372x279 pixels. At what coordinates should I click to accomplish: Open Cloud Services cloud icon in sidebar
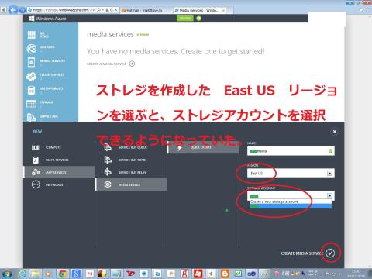32,76
